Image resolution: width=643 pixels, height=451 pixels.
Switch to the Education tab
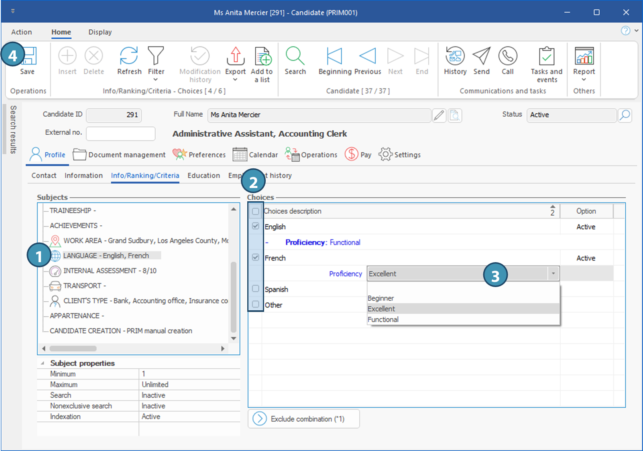tap(203, 176)
